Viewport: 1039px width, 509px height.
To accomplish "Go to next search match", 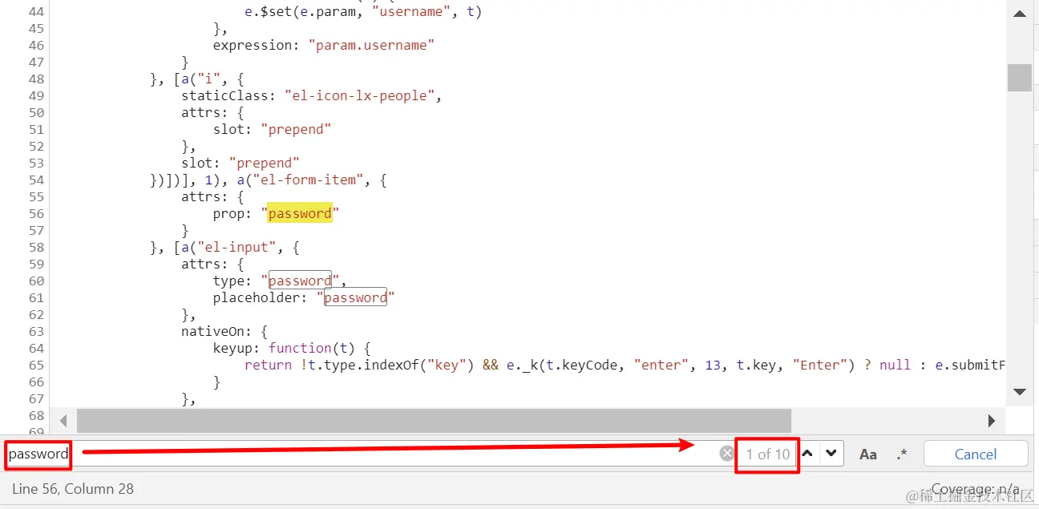I will [x=831, y=453].
